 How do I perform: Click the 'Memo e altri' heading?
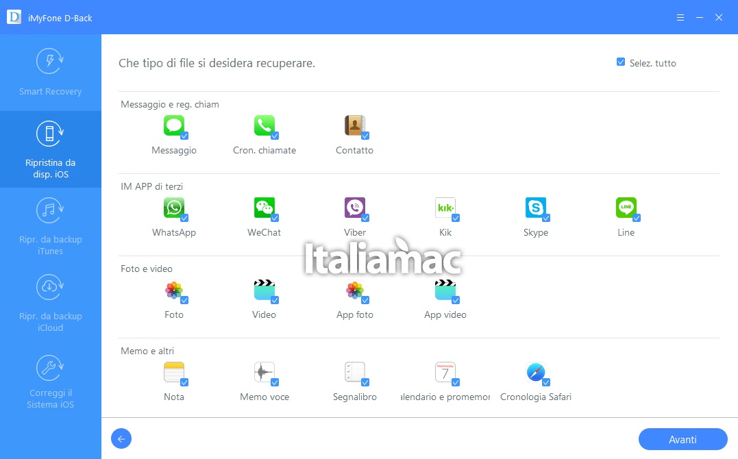pyautogui.click(x=147, y=351)
